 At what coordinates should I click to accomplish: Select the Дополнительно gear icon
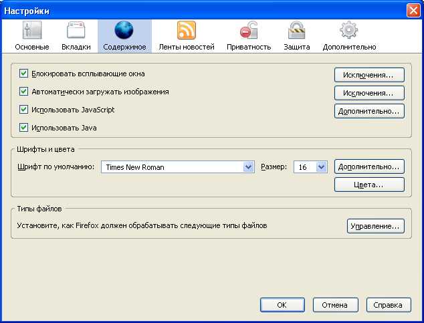[x=349, y=31]
